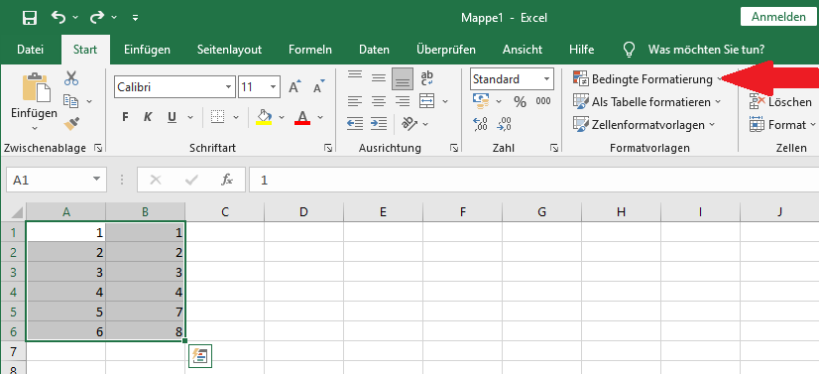
Task: Open Als Tabelle formatieren menu
Action: [646, 102]
